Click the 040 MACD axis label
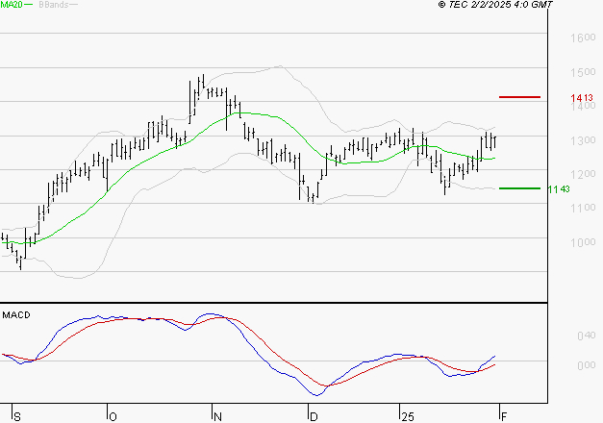 point(587,336)
